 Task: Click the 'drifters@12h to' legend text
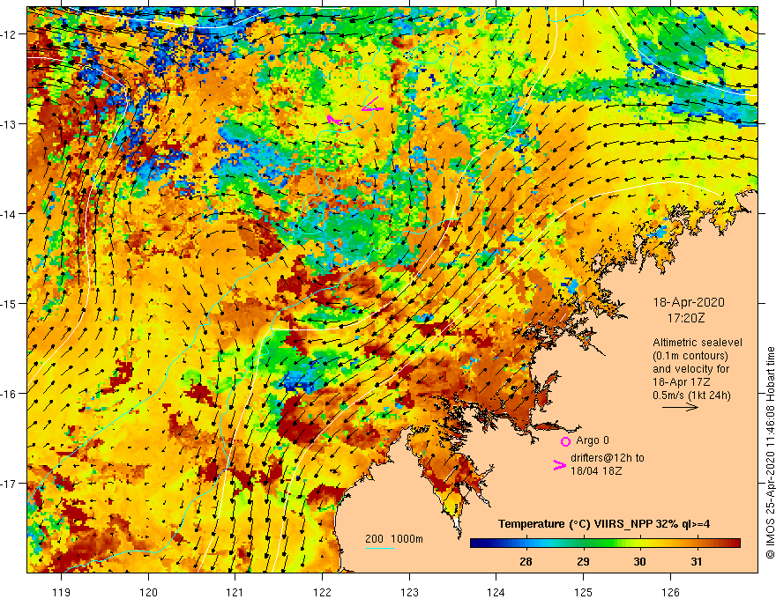pos(608,458)
